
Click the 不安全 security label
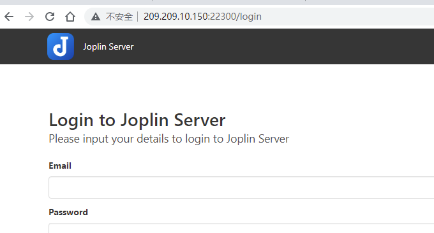point(119,17)
